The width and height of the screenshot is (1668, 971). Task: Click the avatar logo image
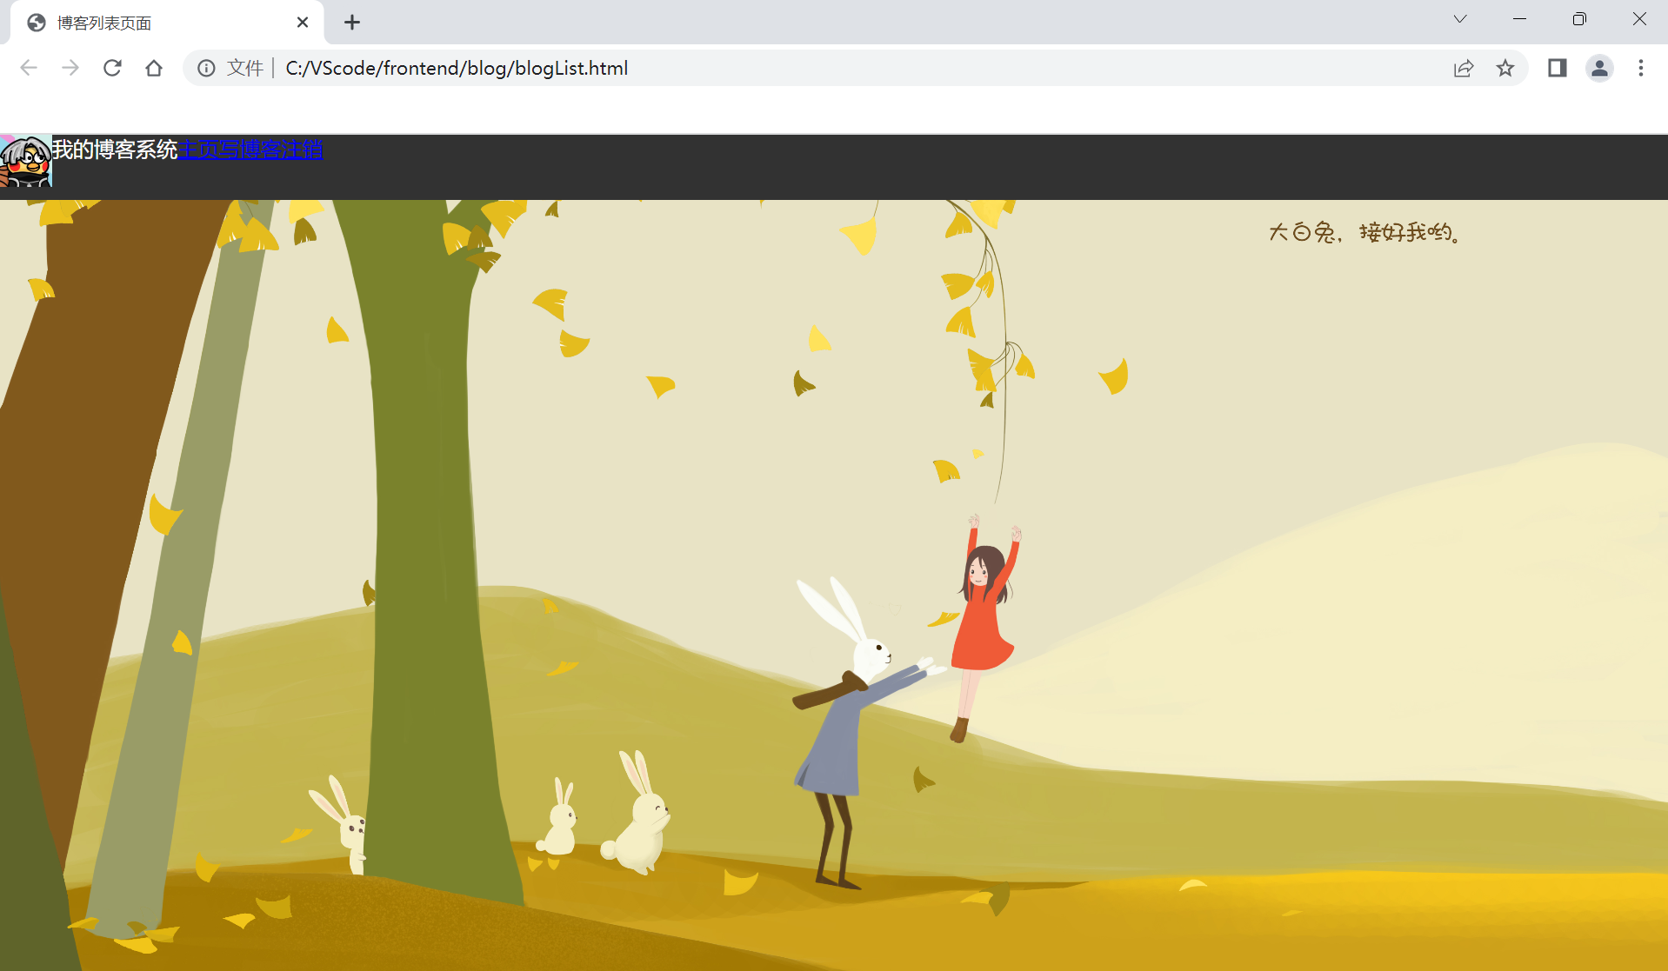coord(26,161)
